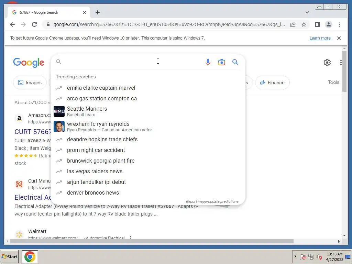Open the volume tray icon
Image resolution: width=352 pixels, height=264 pixels.
click(x=319, y=256)
